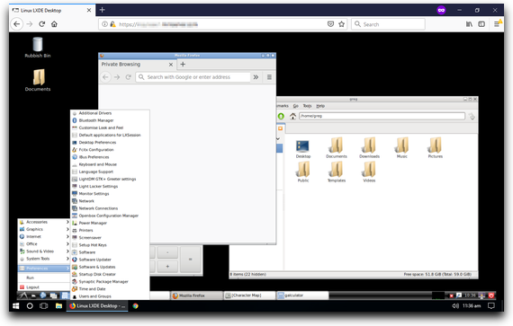Select the Desktop item in file manager
Image resolution: width=513 pixels, height=326 pixels.
point(303,149)
